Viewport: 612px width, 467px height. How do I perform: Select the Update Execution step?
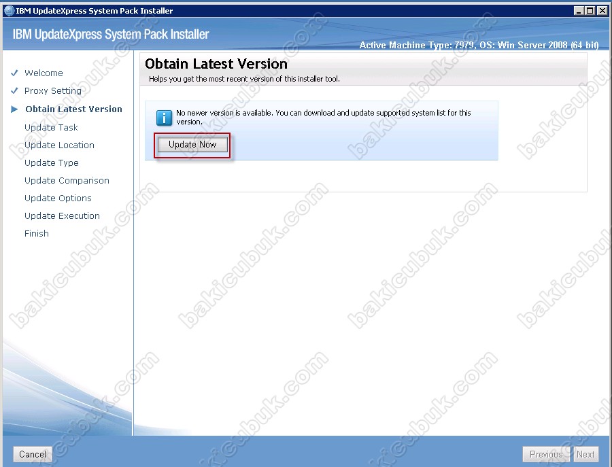(62, 215)
